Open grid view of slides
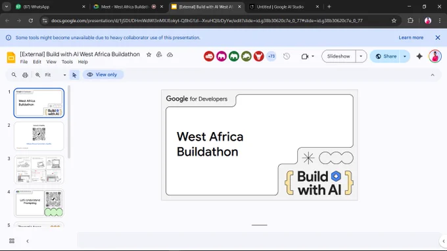 point(12,241)
